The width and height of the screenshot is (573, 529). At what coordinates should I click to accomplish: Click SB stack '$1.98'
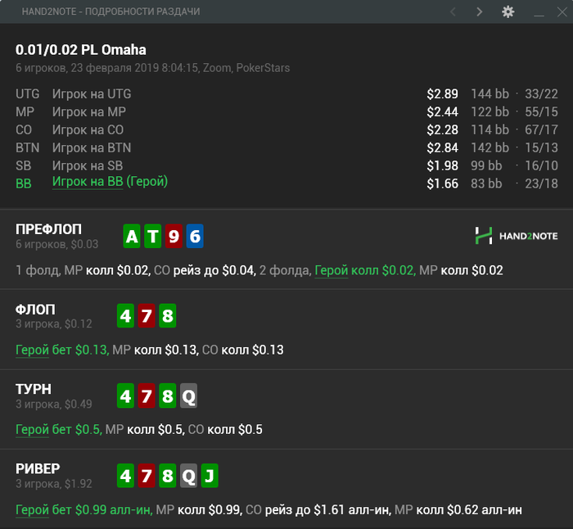(443, 165)
